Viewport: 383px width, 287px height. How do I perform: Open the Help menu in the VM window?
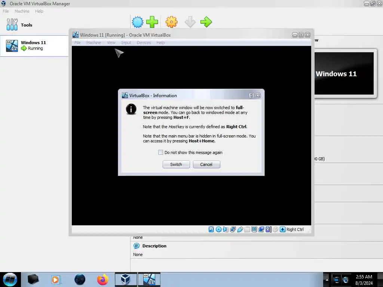[160, 43]
